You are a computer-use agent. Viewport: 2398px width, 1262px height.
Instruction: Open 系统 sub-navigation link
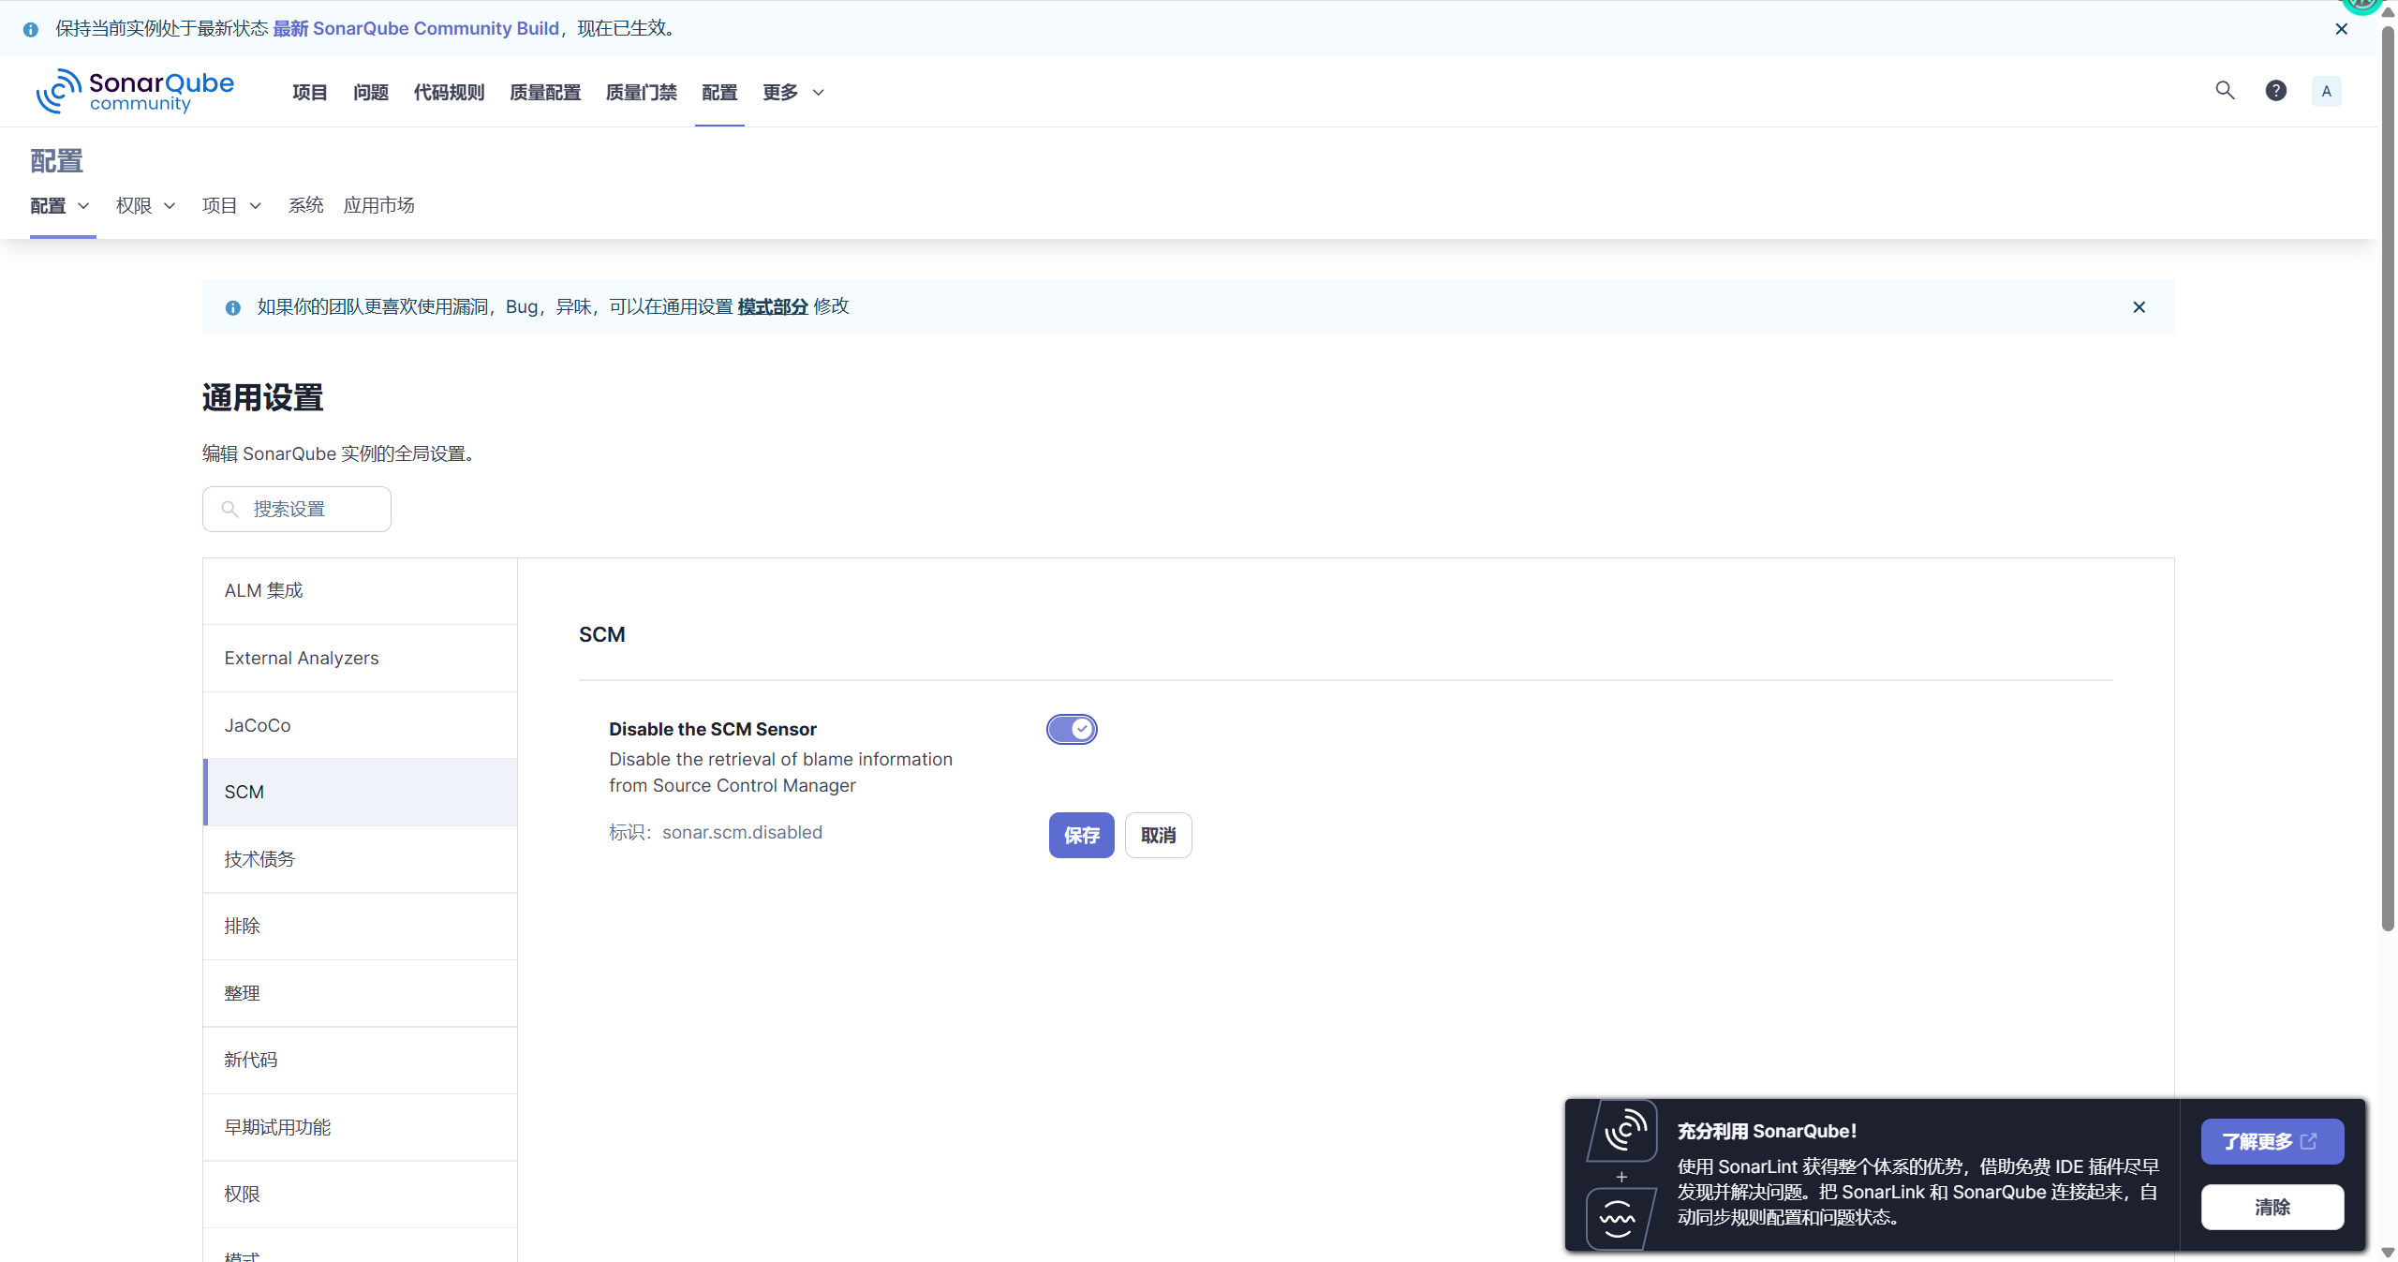[305, 205]
